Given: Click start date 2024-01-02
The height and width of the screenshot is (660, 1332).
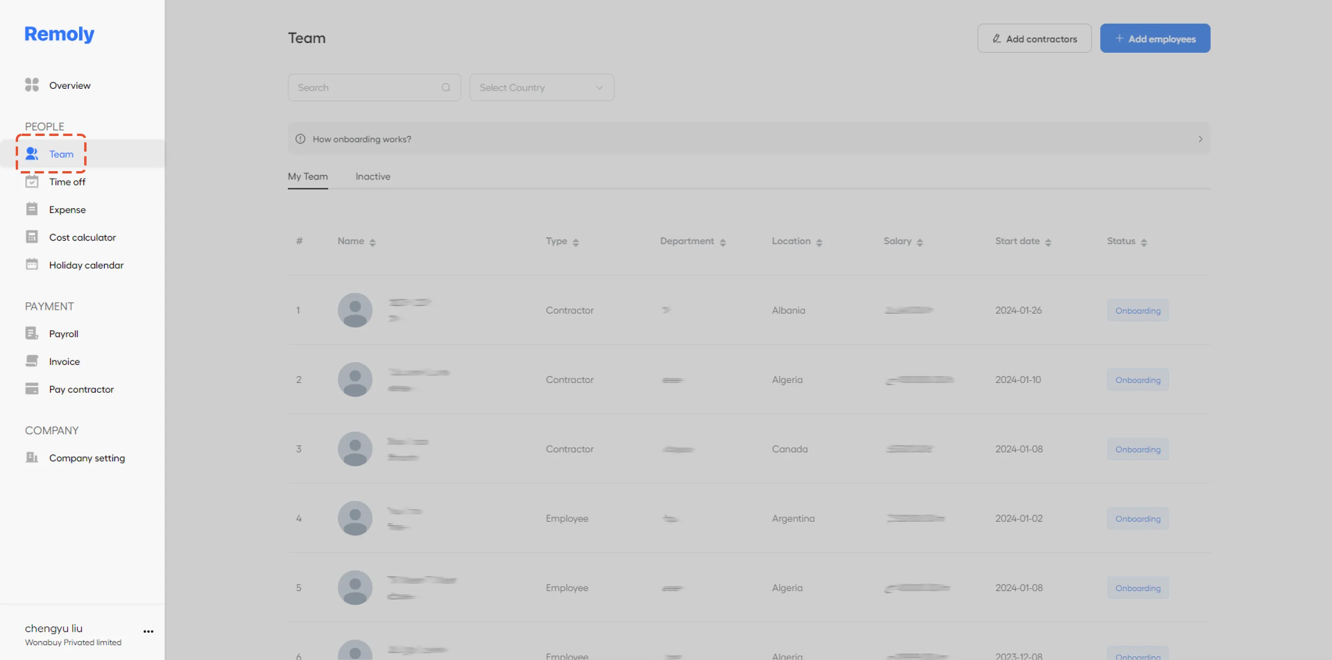Looking at the screenshot, I should [x=1018, y=518].
